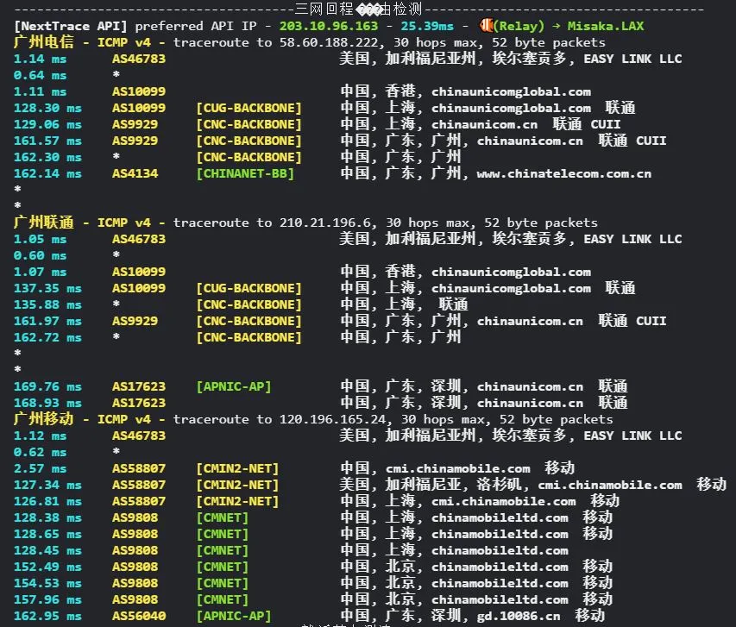
Task: Select the 135.88 ms latency value
Action: tap(47, 304)
